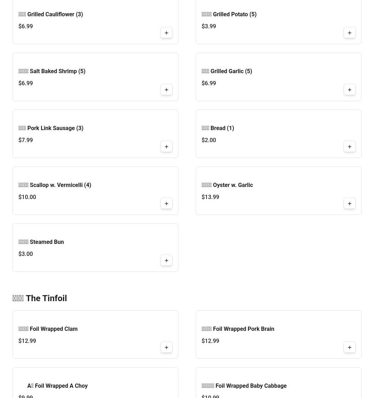Open the Bread item title
This screenshot has width=372, height=398.
(x=218, y=128)
